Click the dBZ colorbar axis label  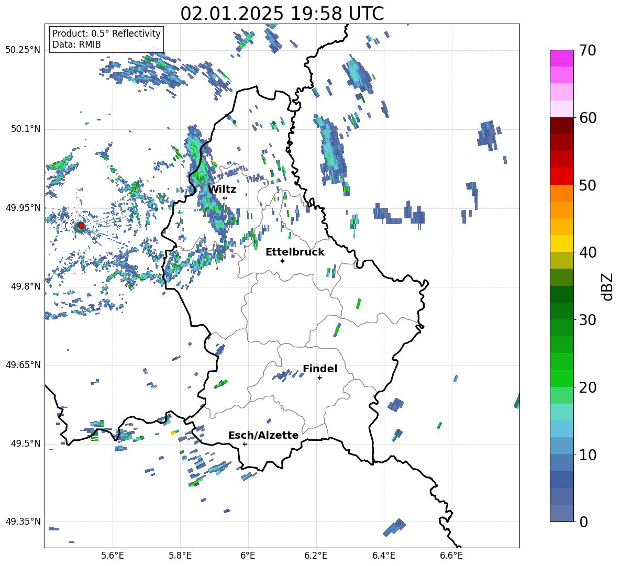tap(608, 286)
